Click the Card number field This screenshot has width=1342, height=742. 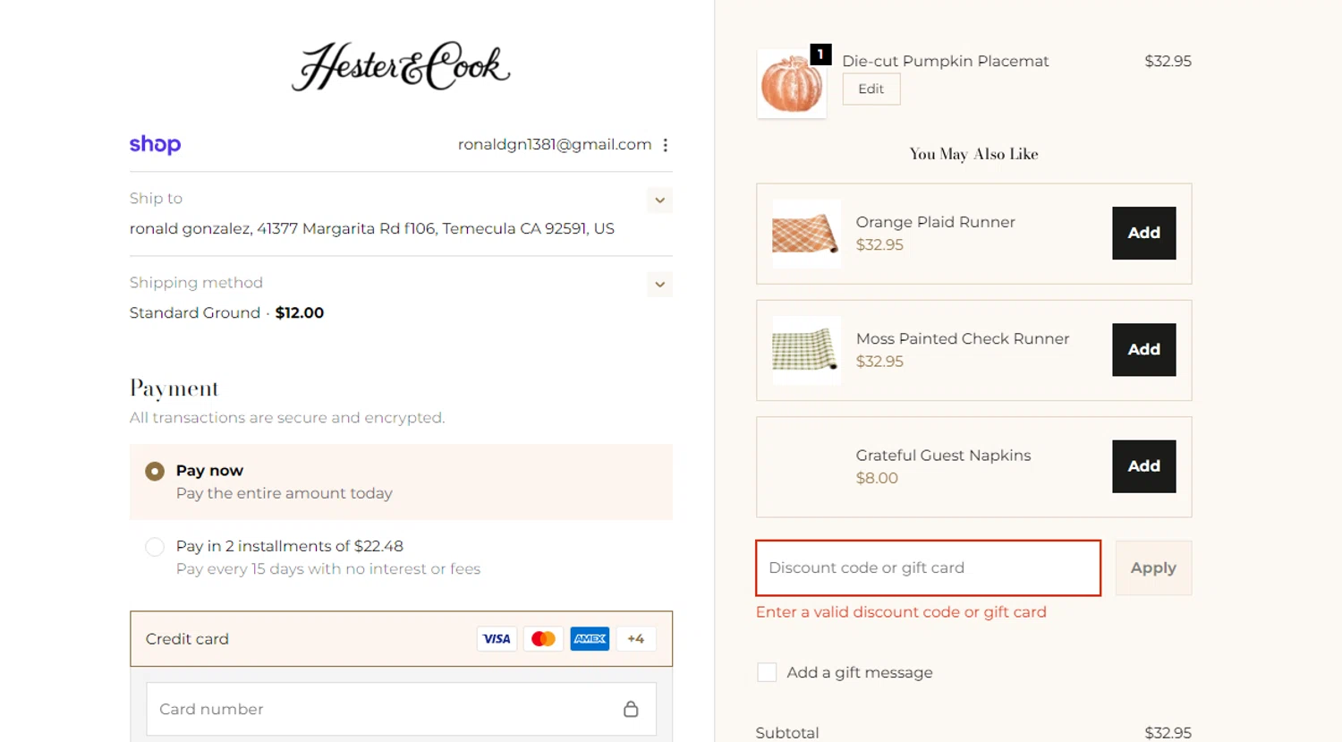click(401, 709)
